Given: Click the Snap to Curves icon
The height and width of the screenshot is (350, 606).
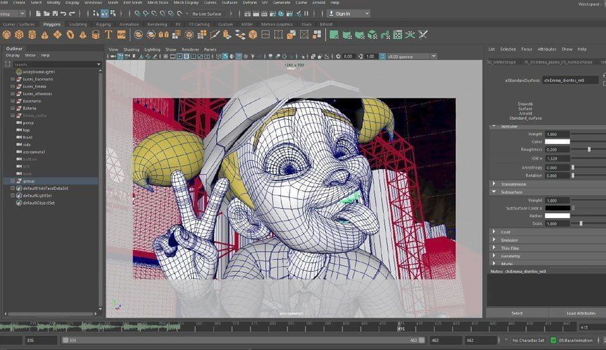Looking at the screenshot, I should tap(145, 13).
